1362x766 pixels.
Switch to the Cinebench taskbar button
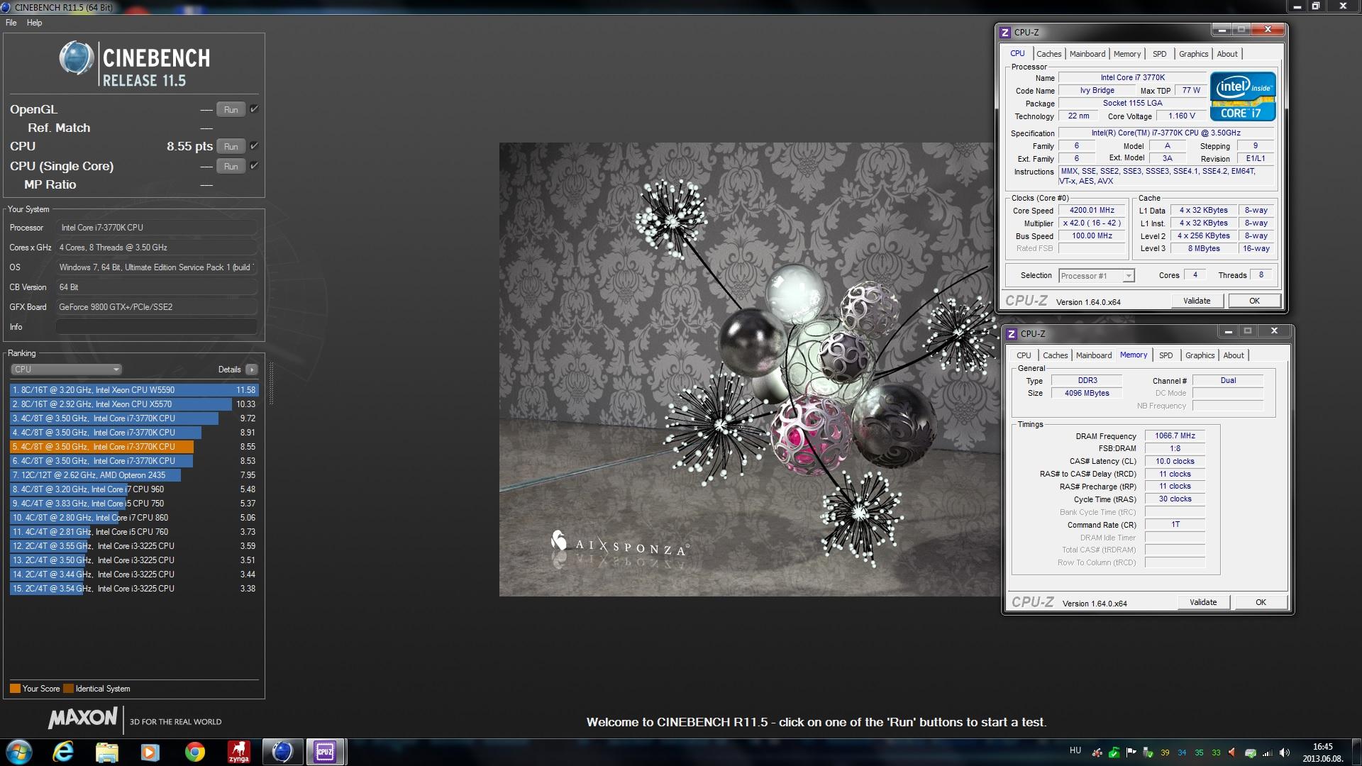(x=282, y=752)
